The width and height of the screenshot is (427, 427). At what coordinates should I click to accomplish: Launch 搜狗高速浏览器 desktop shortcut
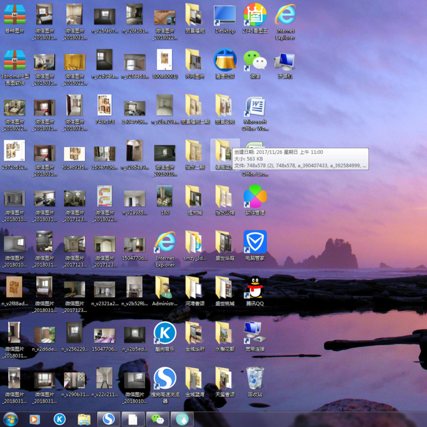tap(165, 379)
